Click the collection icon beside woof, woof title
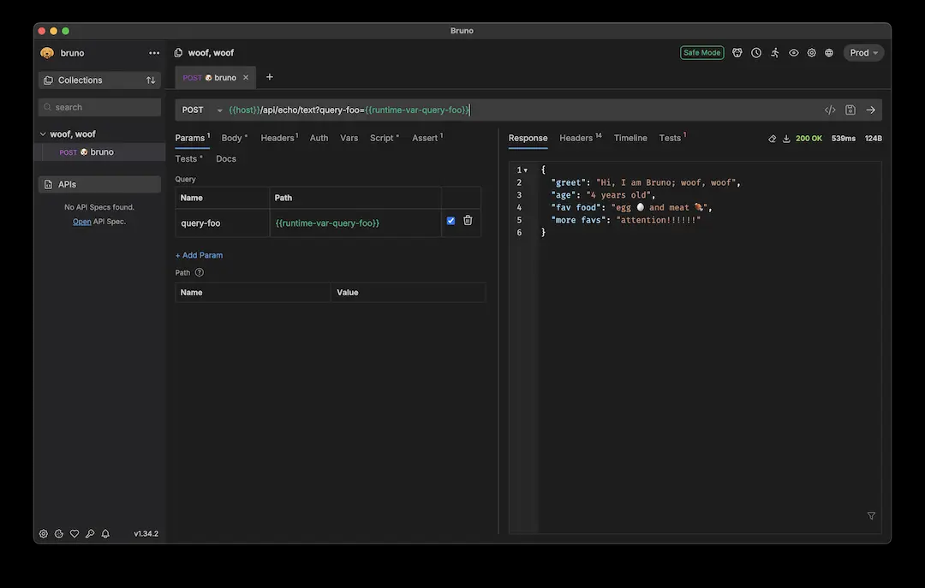 (x=178, y=53)
